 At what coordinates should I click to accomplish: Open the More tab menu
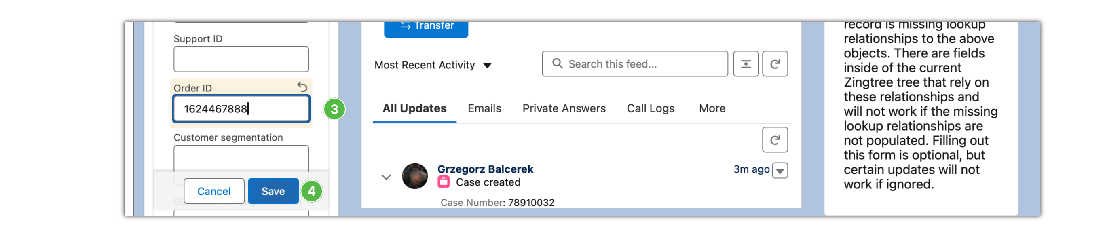(712, 108)
